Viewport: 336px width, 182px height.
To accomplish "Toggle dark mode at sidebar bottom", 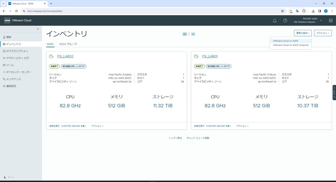I will (9, 177).
